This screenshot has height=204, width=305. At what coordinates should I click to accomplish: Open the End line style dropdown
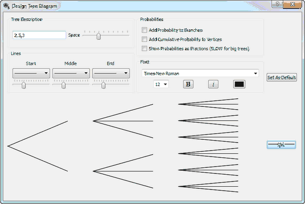[111, 73]
